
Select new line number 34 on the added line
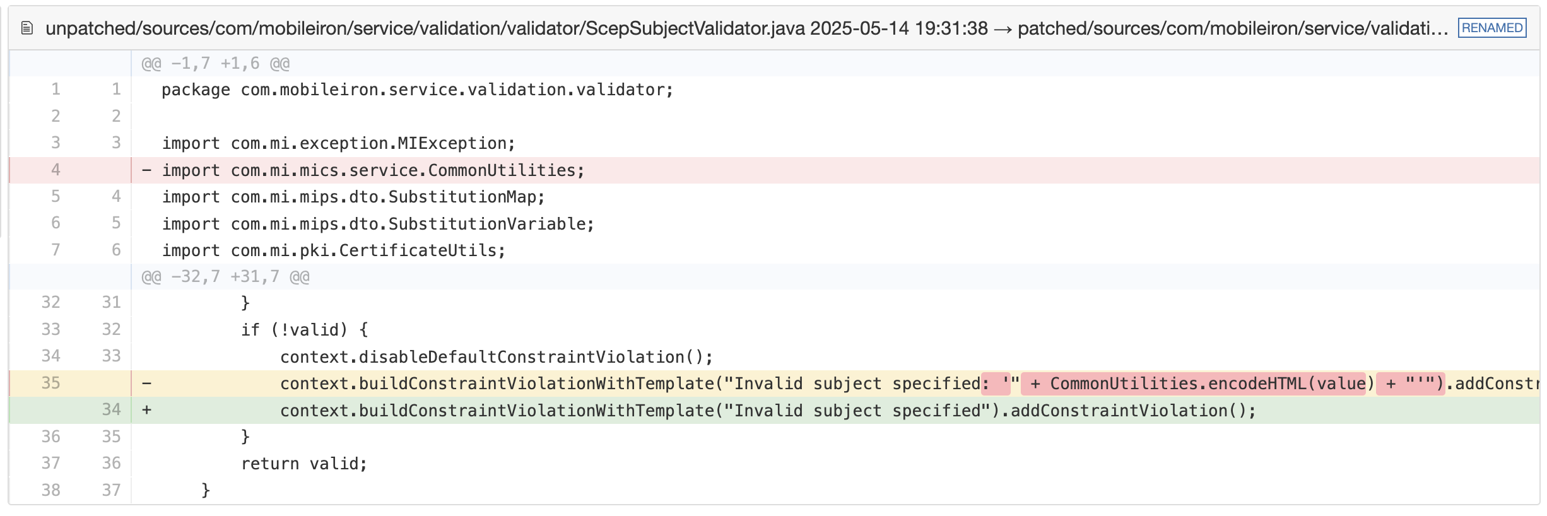click(x=111, y=410)
